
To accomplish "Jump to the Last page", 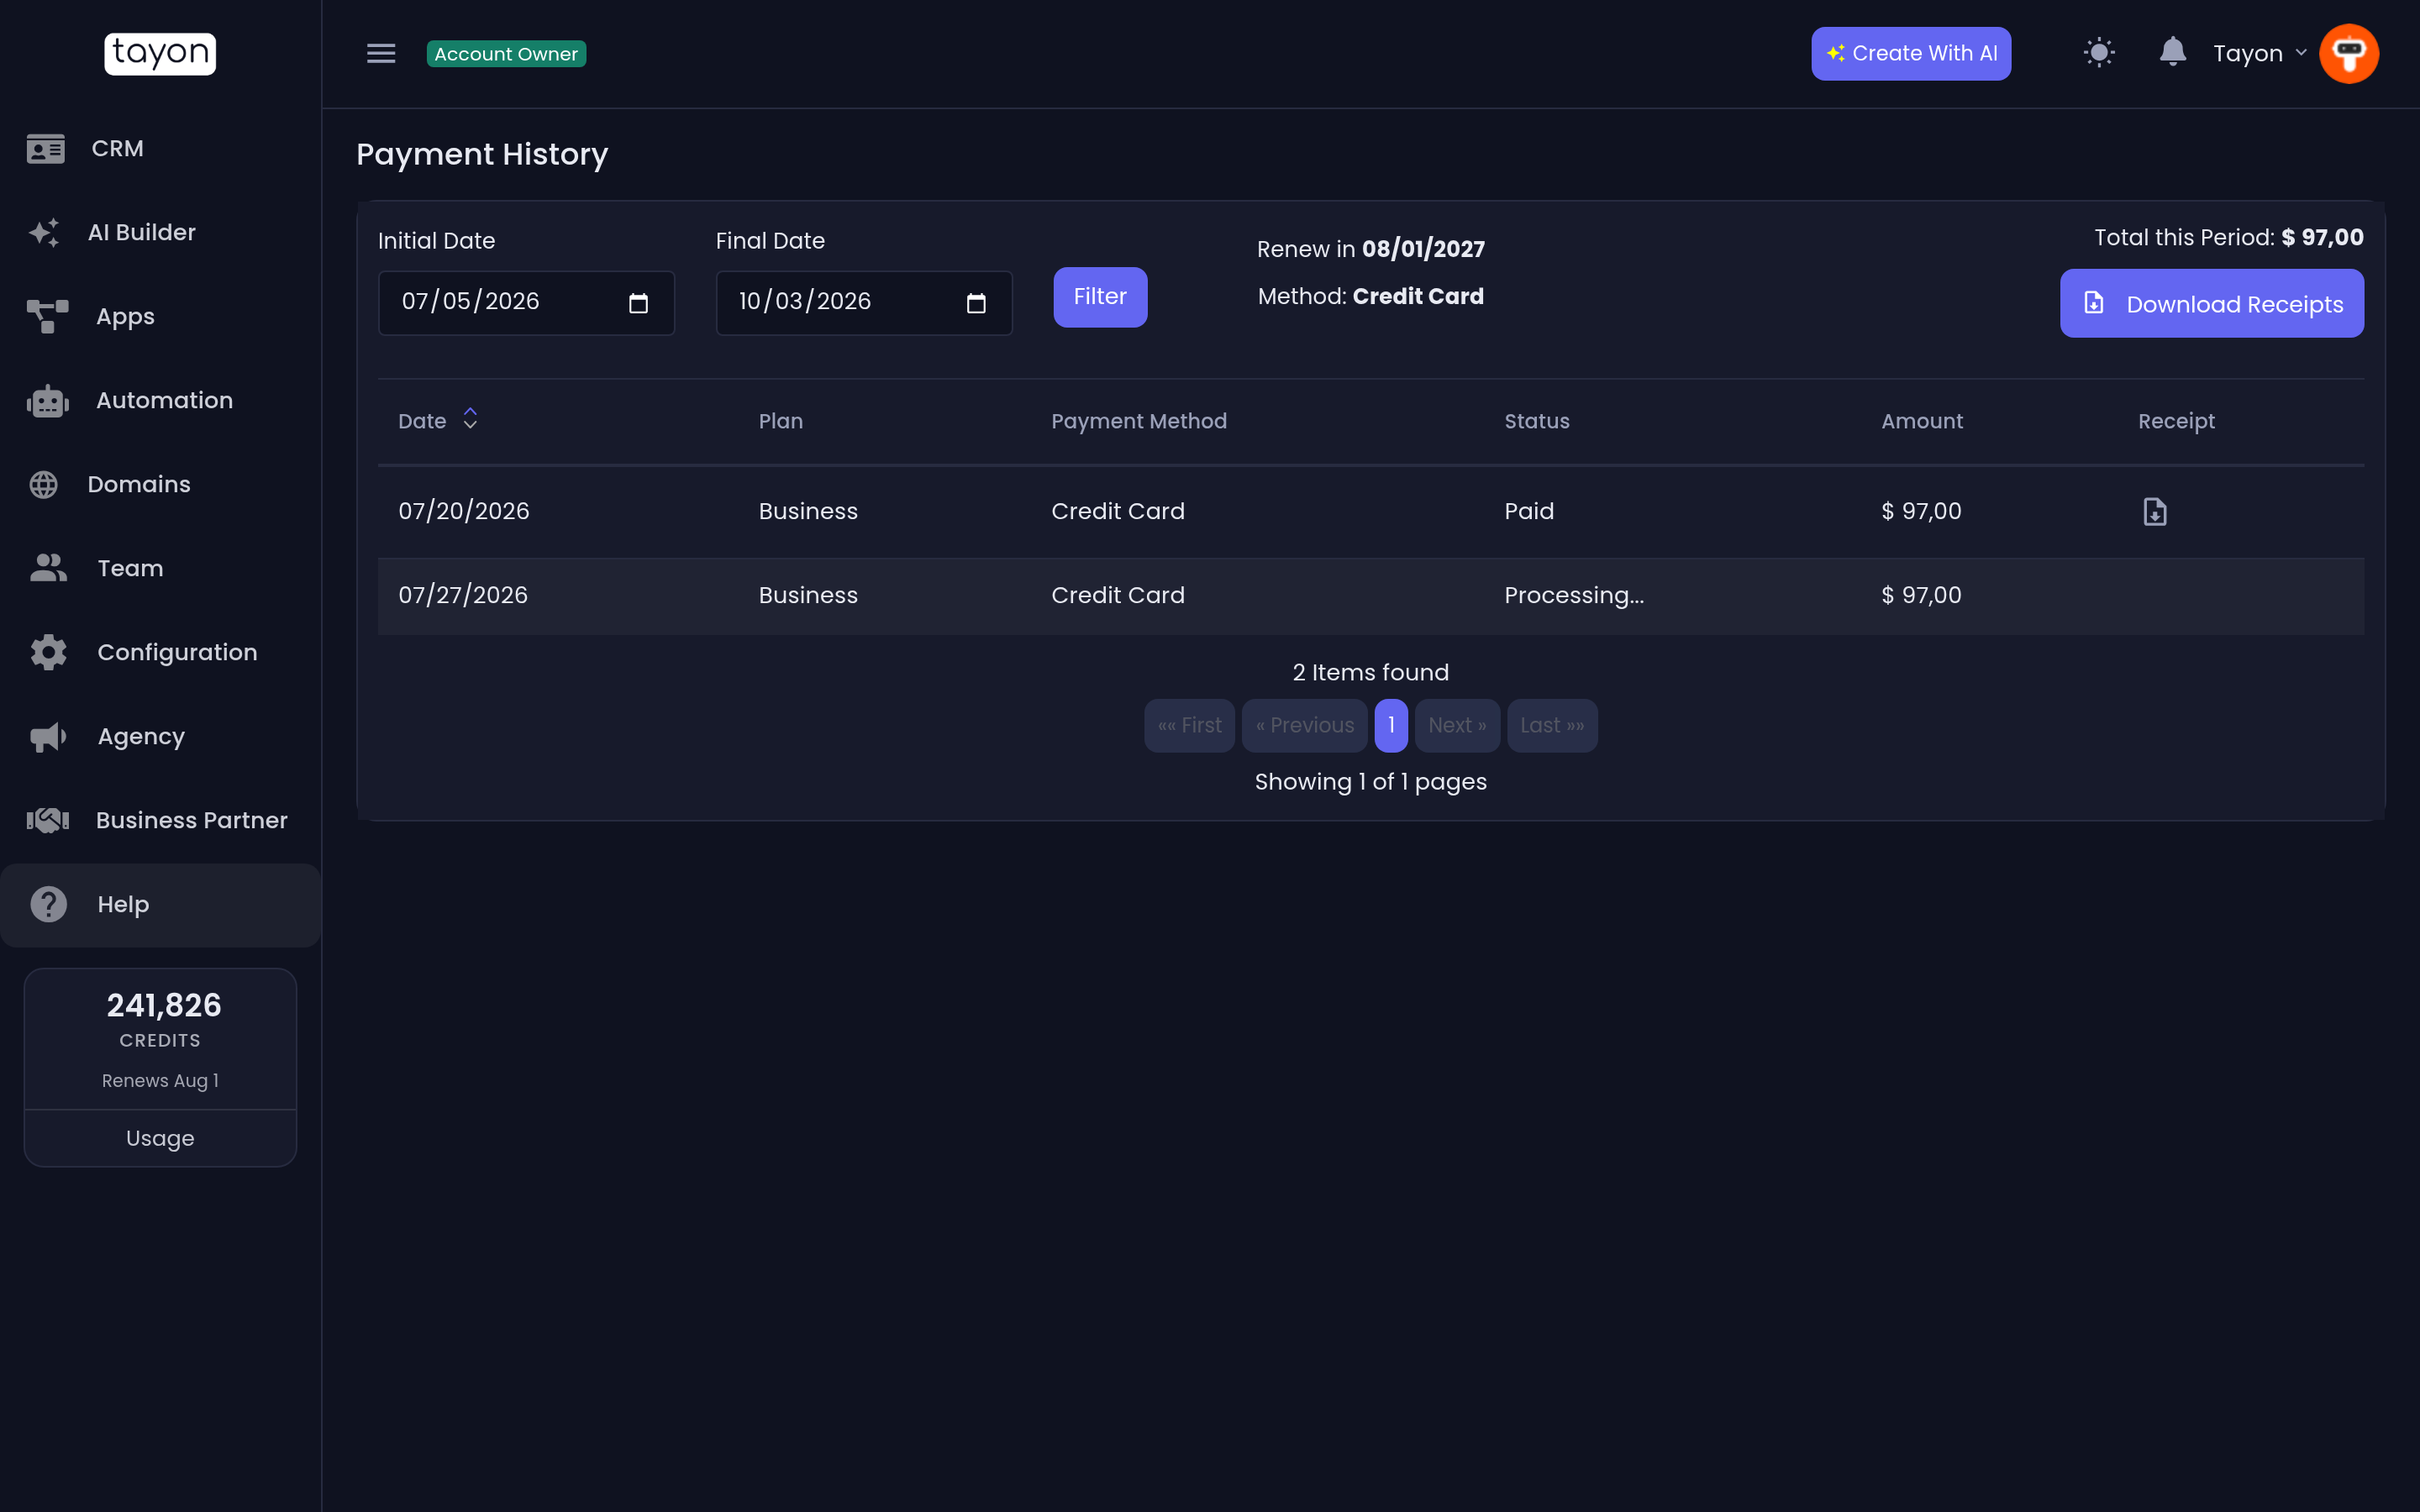I will coord(1552,725).
